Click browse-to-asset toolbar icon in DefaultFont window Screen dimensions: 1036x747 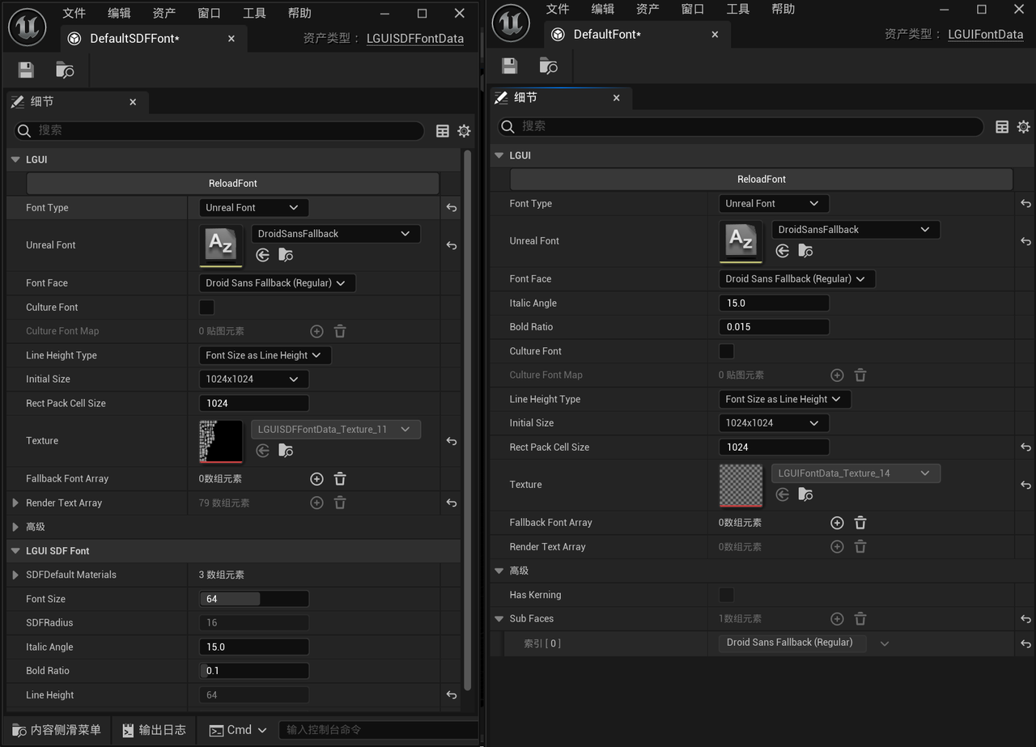(549, 66)
